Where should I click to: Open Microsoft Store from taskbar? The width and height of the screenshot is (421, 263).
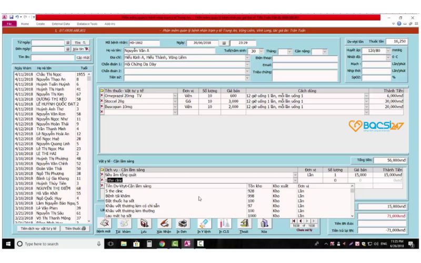pos(136,244)
